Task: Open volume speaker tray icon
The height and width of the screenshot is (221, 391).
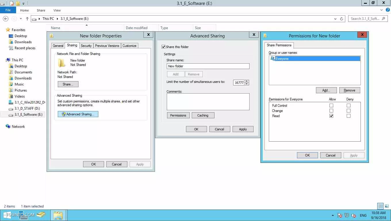Action: 354,215
